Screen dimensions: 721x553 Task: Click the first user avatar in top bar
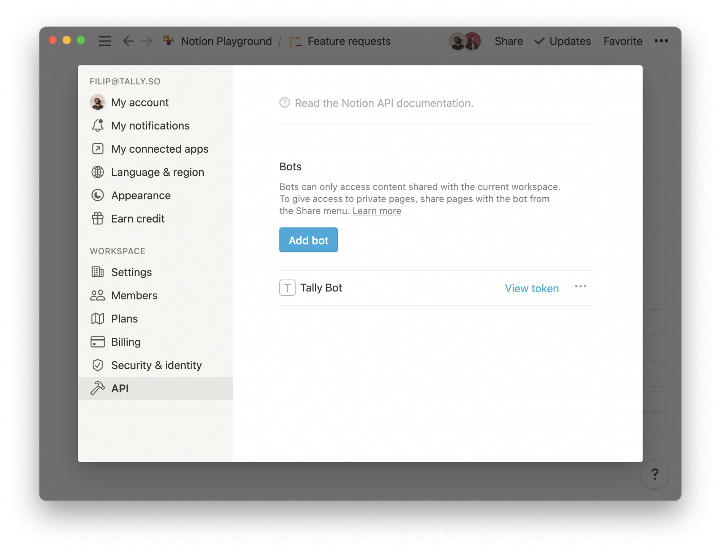(457, 41)
